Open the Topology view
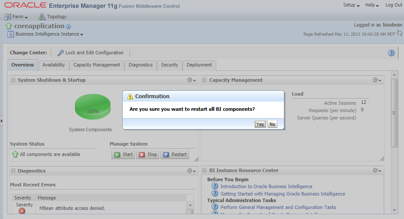Viewport: 404px width, 219px height. pyautogui.click(x=52, y=17)
